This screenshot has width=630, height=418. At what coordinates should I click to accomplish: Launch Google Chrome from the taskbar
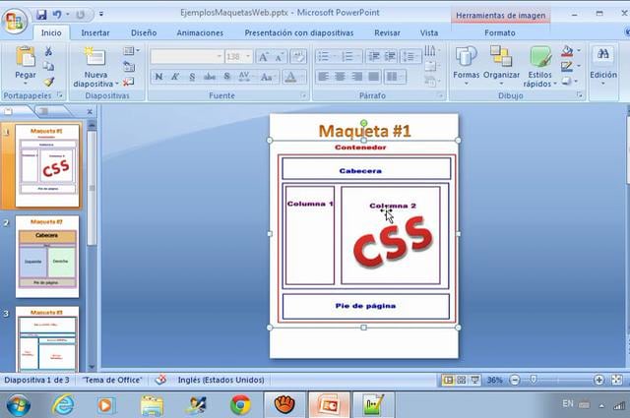coord(240,405)
